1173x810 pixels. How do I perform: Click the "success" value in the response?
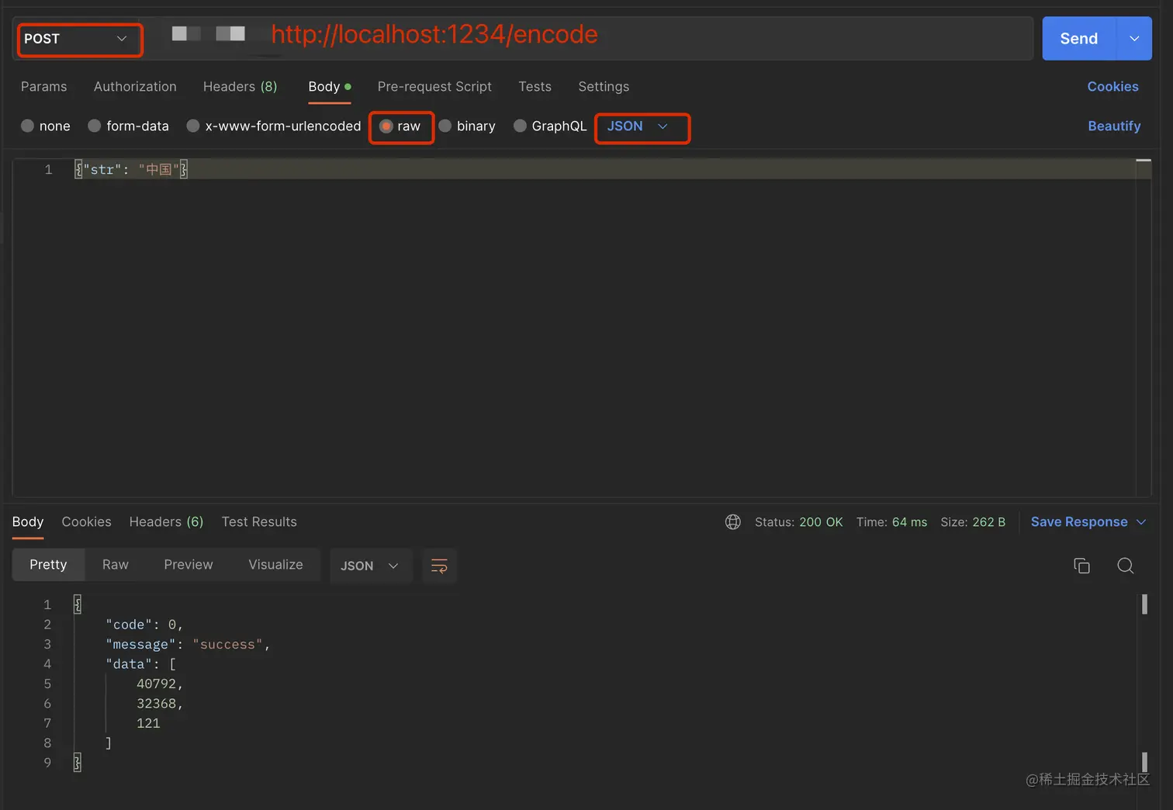(x=227, y=645)
